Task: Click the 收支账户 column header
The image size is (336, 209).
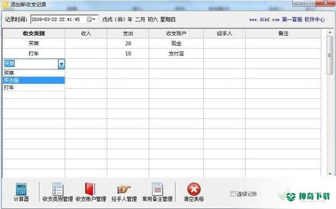Action: 176,34
